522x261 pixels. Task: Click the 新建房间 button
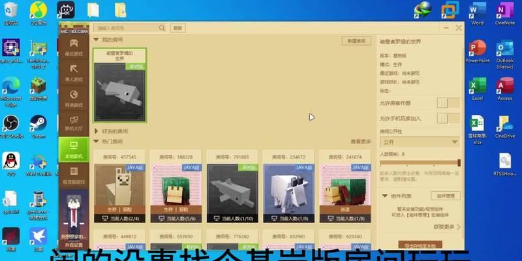click(356, 41)
